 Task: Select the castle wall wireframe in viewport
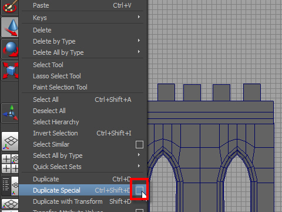click(x=210, y=148)
